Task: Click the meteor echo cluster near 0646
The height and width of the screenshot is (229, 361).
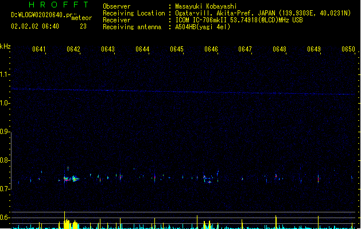Action: 208,179
